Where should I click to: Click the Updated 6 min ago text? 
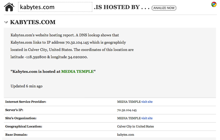26,86
